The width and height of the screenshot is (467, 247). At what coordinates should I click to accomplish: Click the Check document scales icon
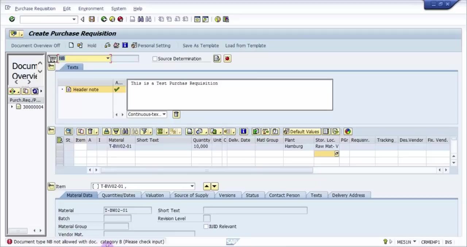click(107, 46)
